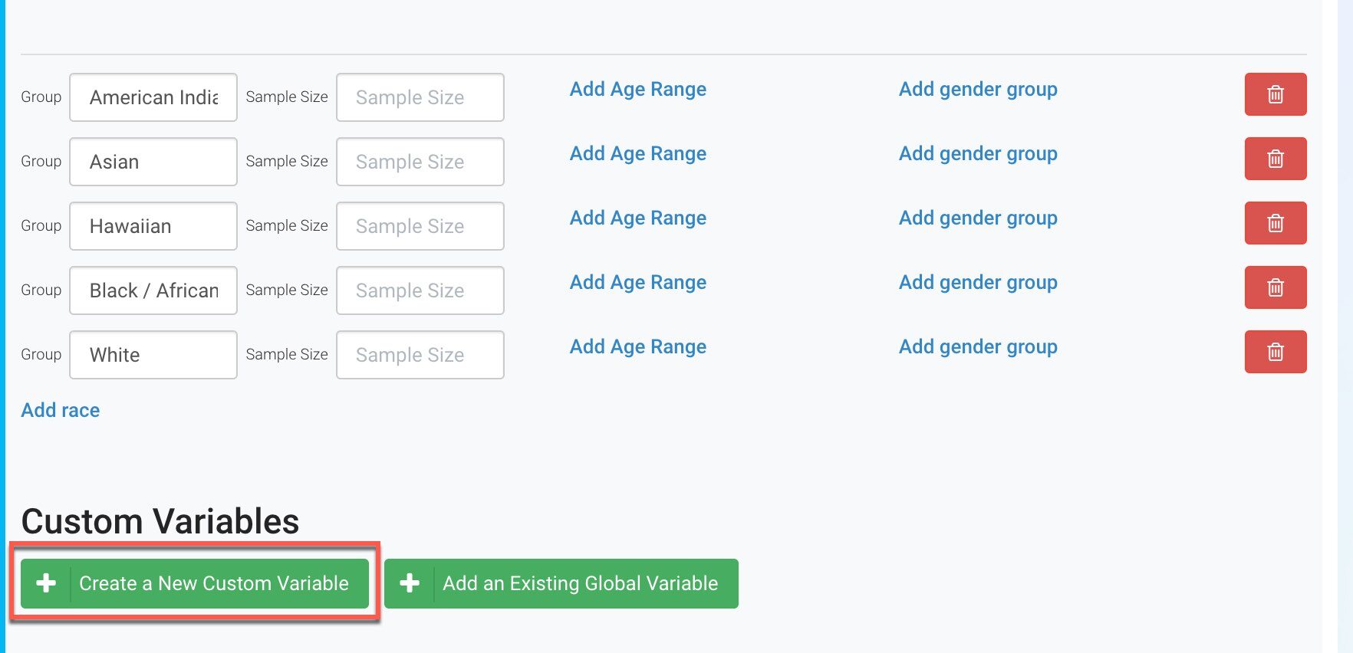Add Age Range for Asian group

(638, 154)
